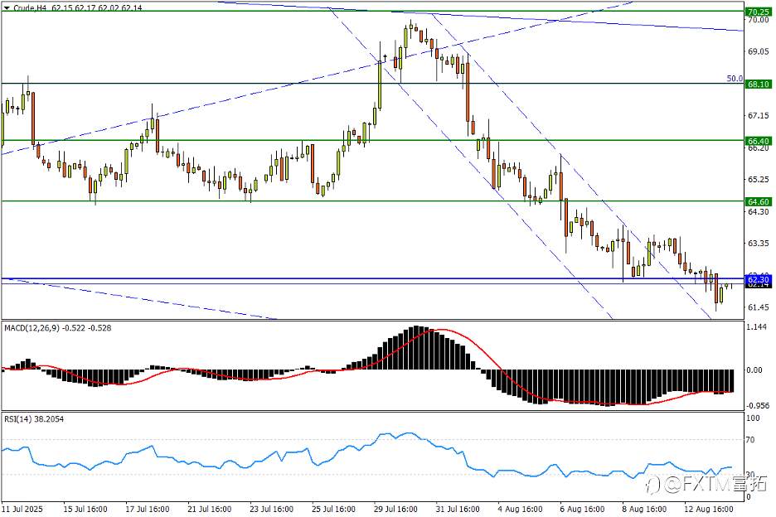Click the 12 Aug 16:00 date label

point(708,509)
